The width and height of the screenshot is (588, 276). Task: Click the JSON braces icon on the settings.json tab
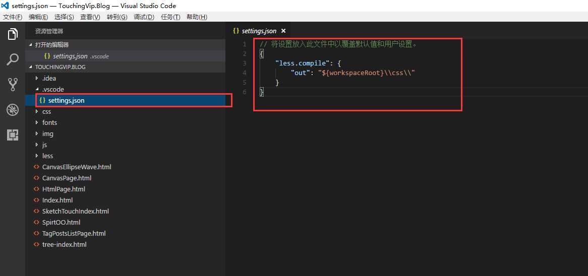[x=236, y=31]
